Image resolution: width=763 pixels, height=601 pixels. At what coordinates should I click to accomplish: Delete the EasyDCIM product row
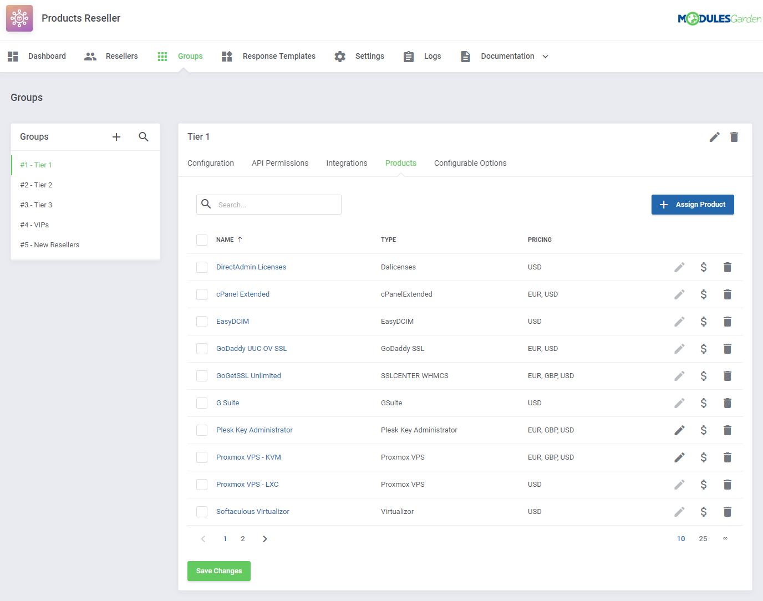click(x=728, y=322)
